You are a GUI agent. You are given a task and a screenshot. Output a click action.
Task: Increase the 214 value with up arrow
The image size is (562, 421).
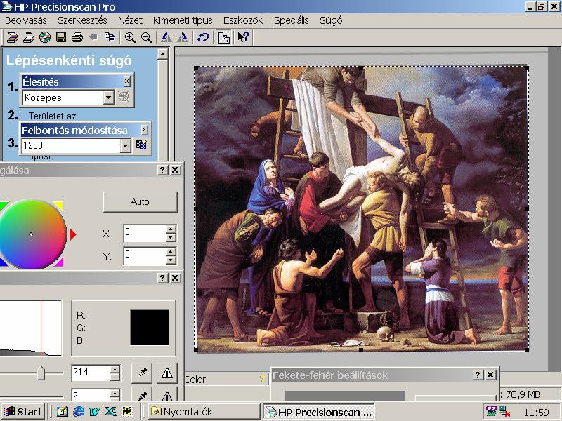[x=115, y=369]
